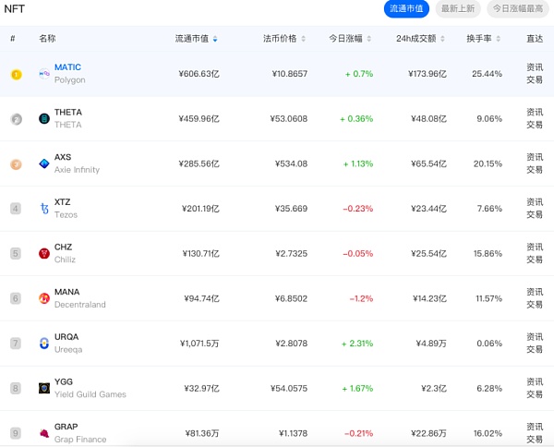Select the 流通市值 tab
This screenshot has width=554, height=447.
tap(407, 8)
